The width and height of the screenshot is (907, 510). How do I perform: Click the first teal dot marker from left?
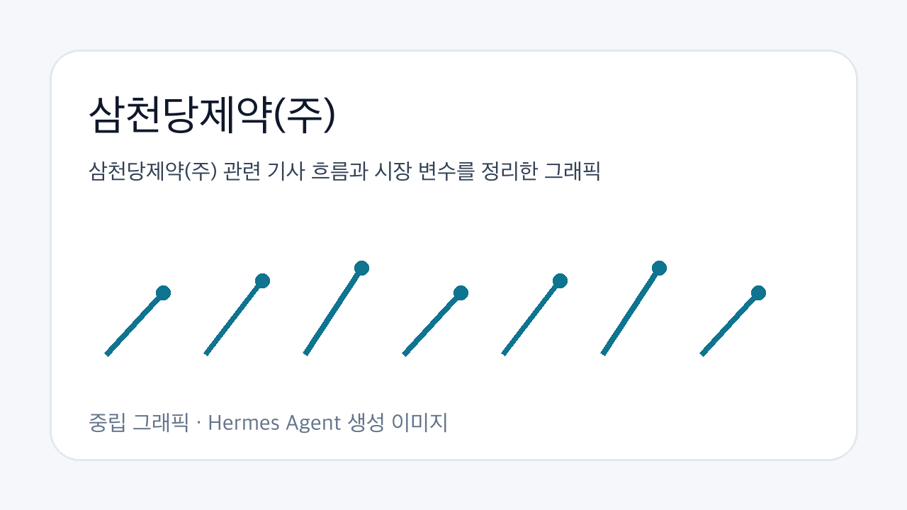(163, 293)
